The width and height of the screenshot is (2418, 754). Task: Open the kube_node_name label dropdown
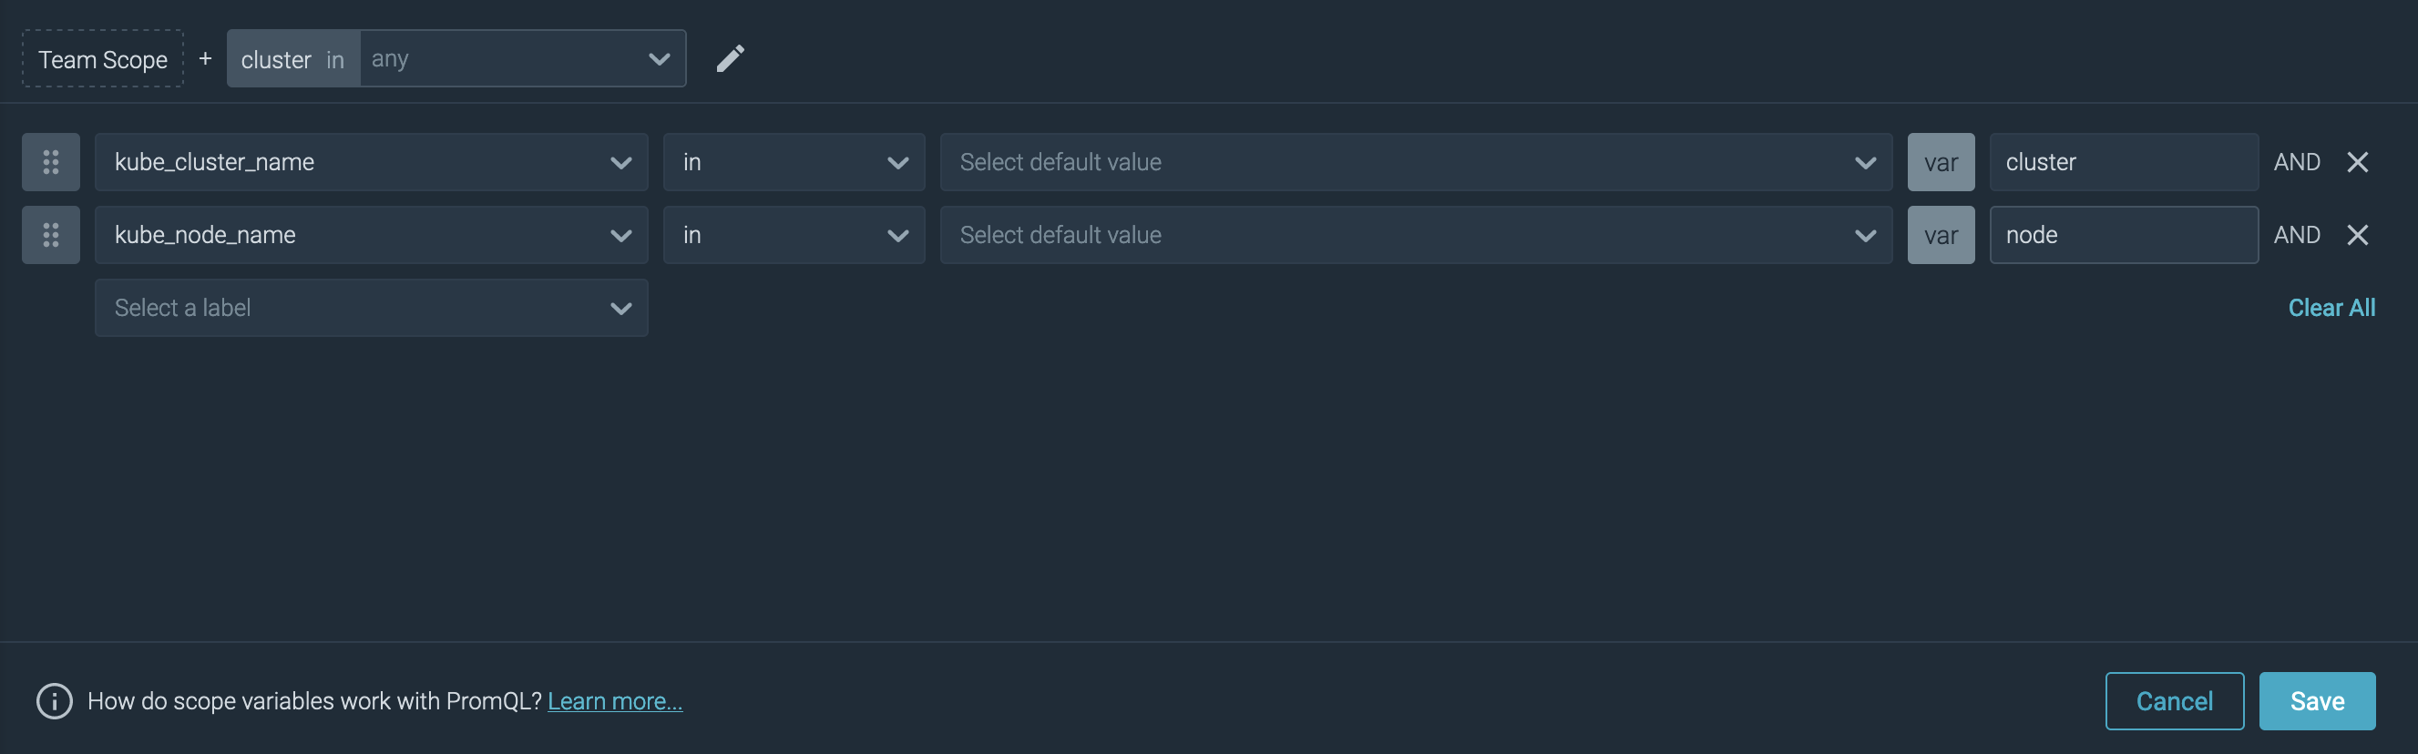point(371,235)
